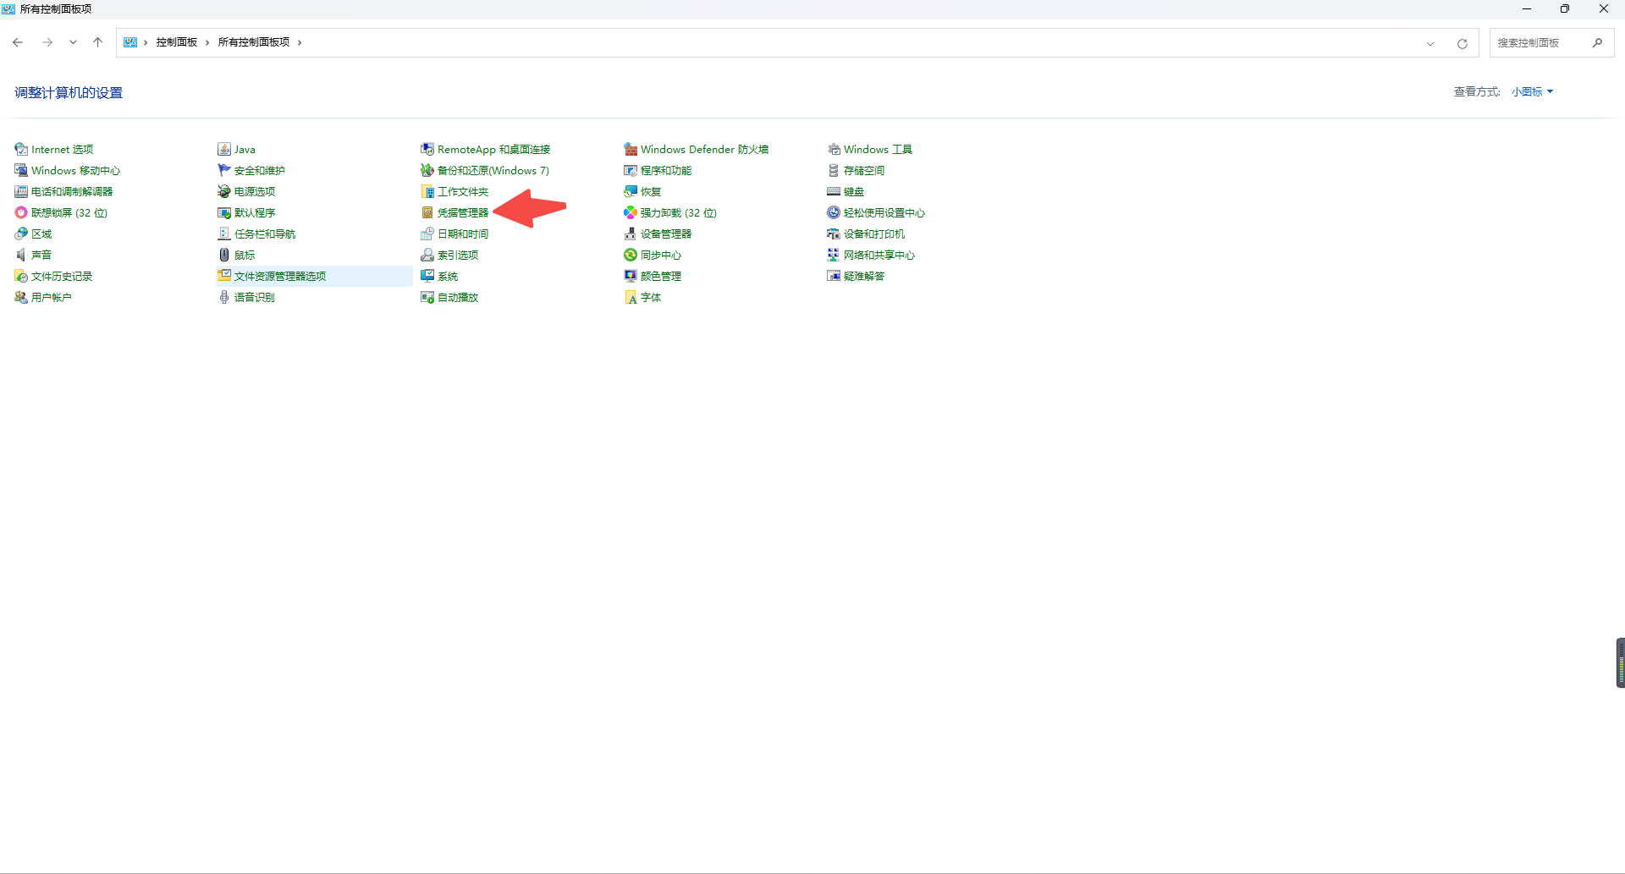
Task: Open the 恢复 link
Action: (x=651, y=191)
